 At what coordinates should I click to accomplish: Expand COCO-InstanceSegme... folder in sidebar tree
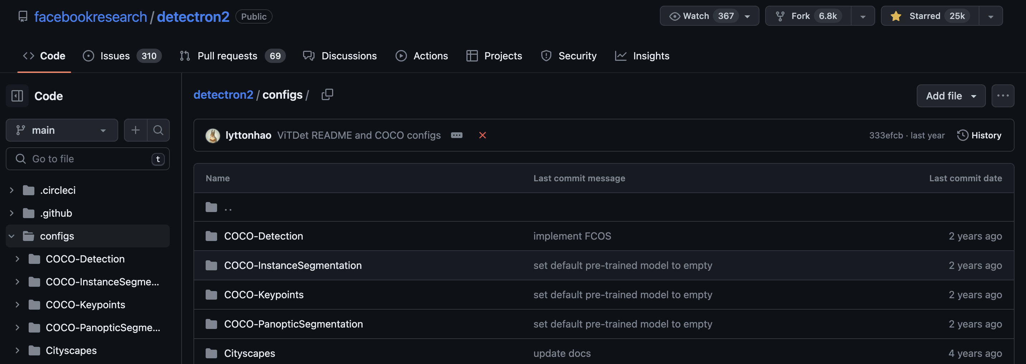pos(17,282)
